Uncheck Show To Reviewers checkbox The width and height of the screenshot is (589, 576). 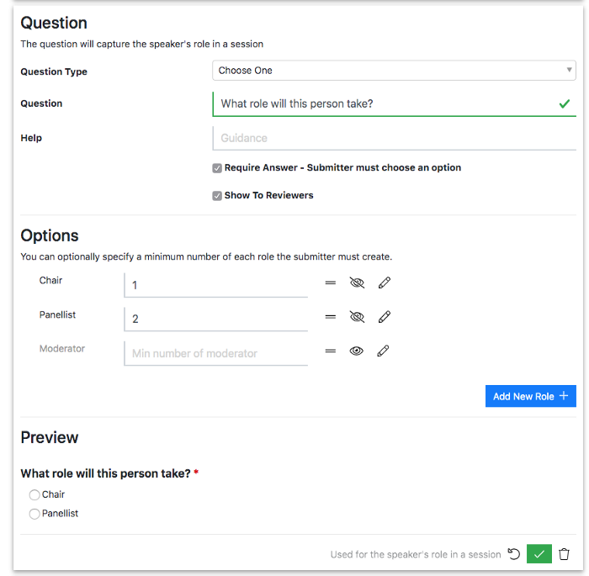pyautogui.click(x=217, y=196)
